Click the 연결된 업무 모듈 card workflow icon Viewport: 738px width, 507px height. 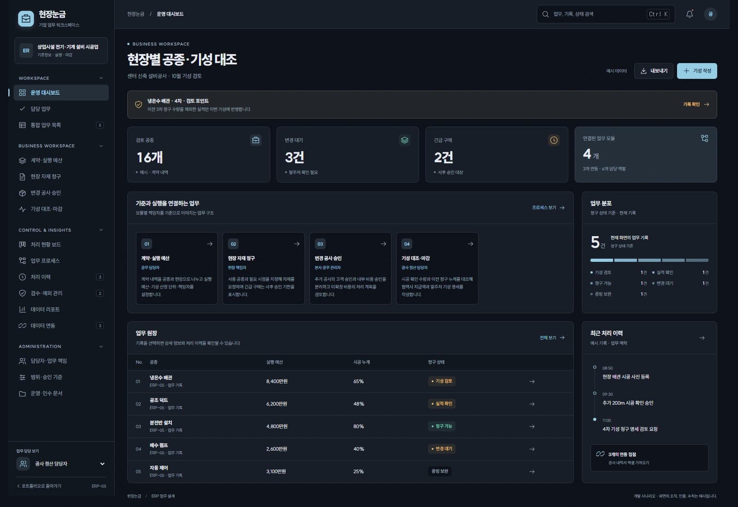(x=704, y=138)
